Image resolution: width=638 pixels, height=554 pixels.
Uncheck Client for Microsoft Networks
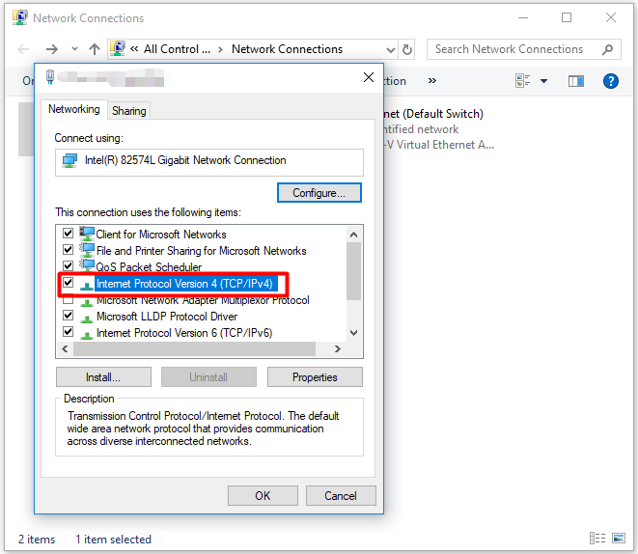point(68,233)
